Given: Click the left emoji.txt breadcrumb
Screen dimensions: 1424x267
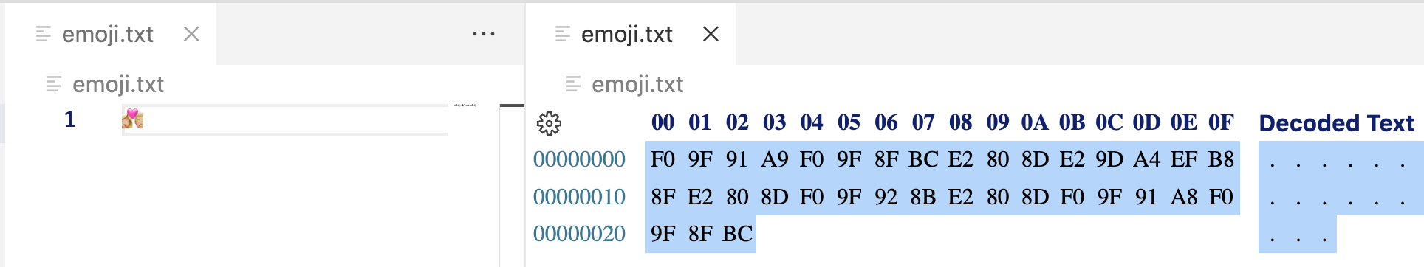Looking at the screenshot, I should (118, 85).
